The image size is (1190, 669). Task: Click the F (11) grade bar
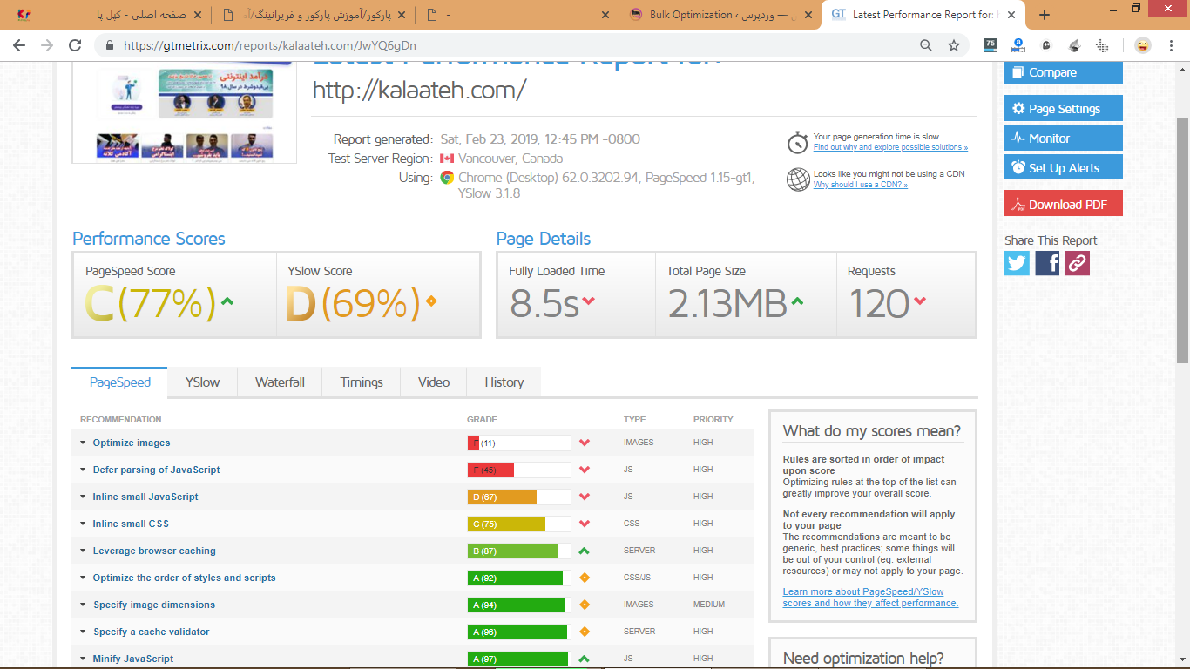tap(519, 443)
